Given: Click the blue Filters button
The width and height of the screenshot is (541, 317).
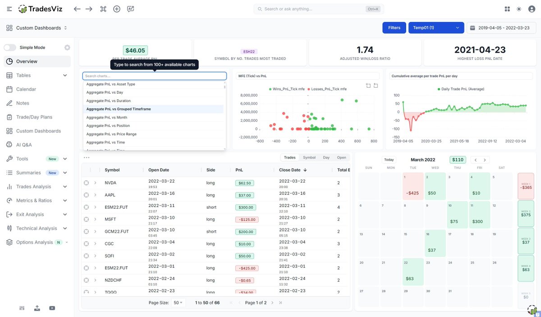Looking at the screenshot, I should (394, 27).
